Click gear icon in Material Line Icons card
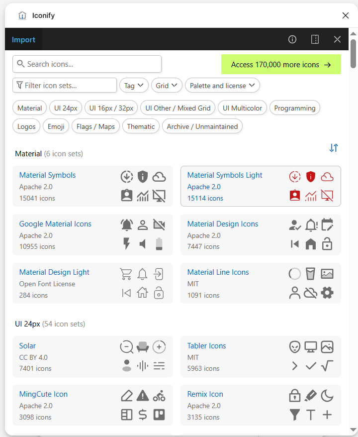 327,293
